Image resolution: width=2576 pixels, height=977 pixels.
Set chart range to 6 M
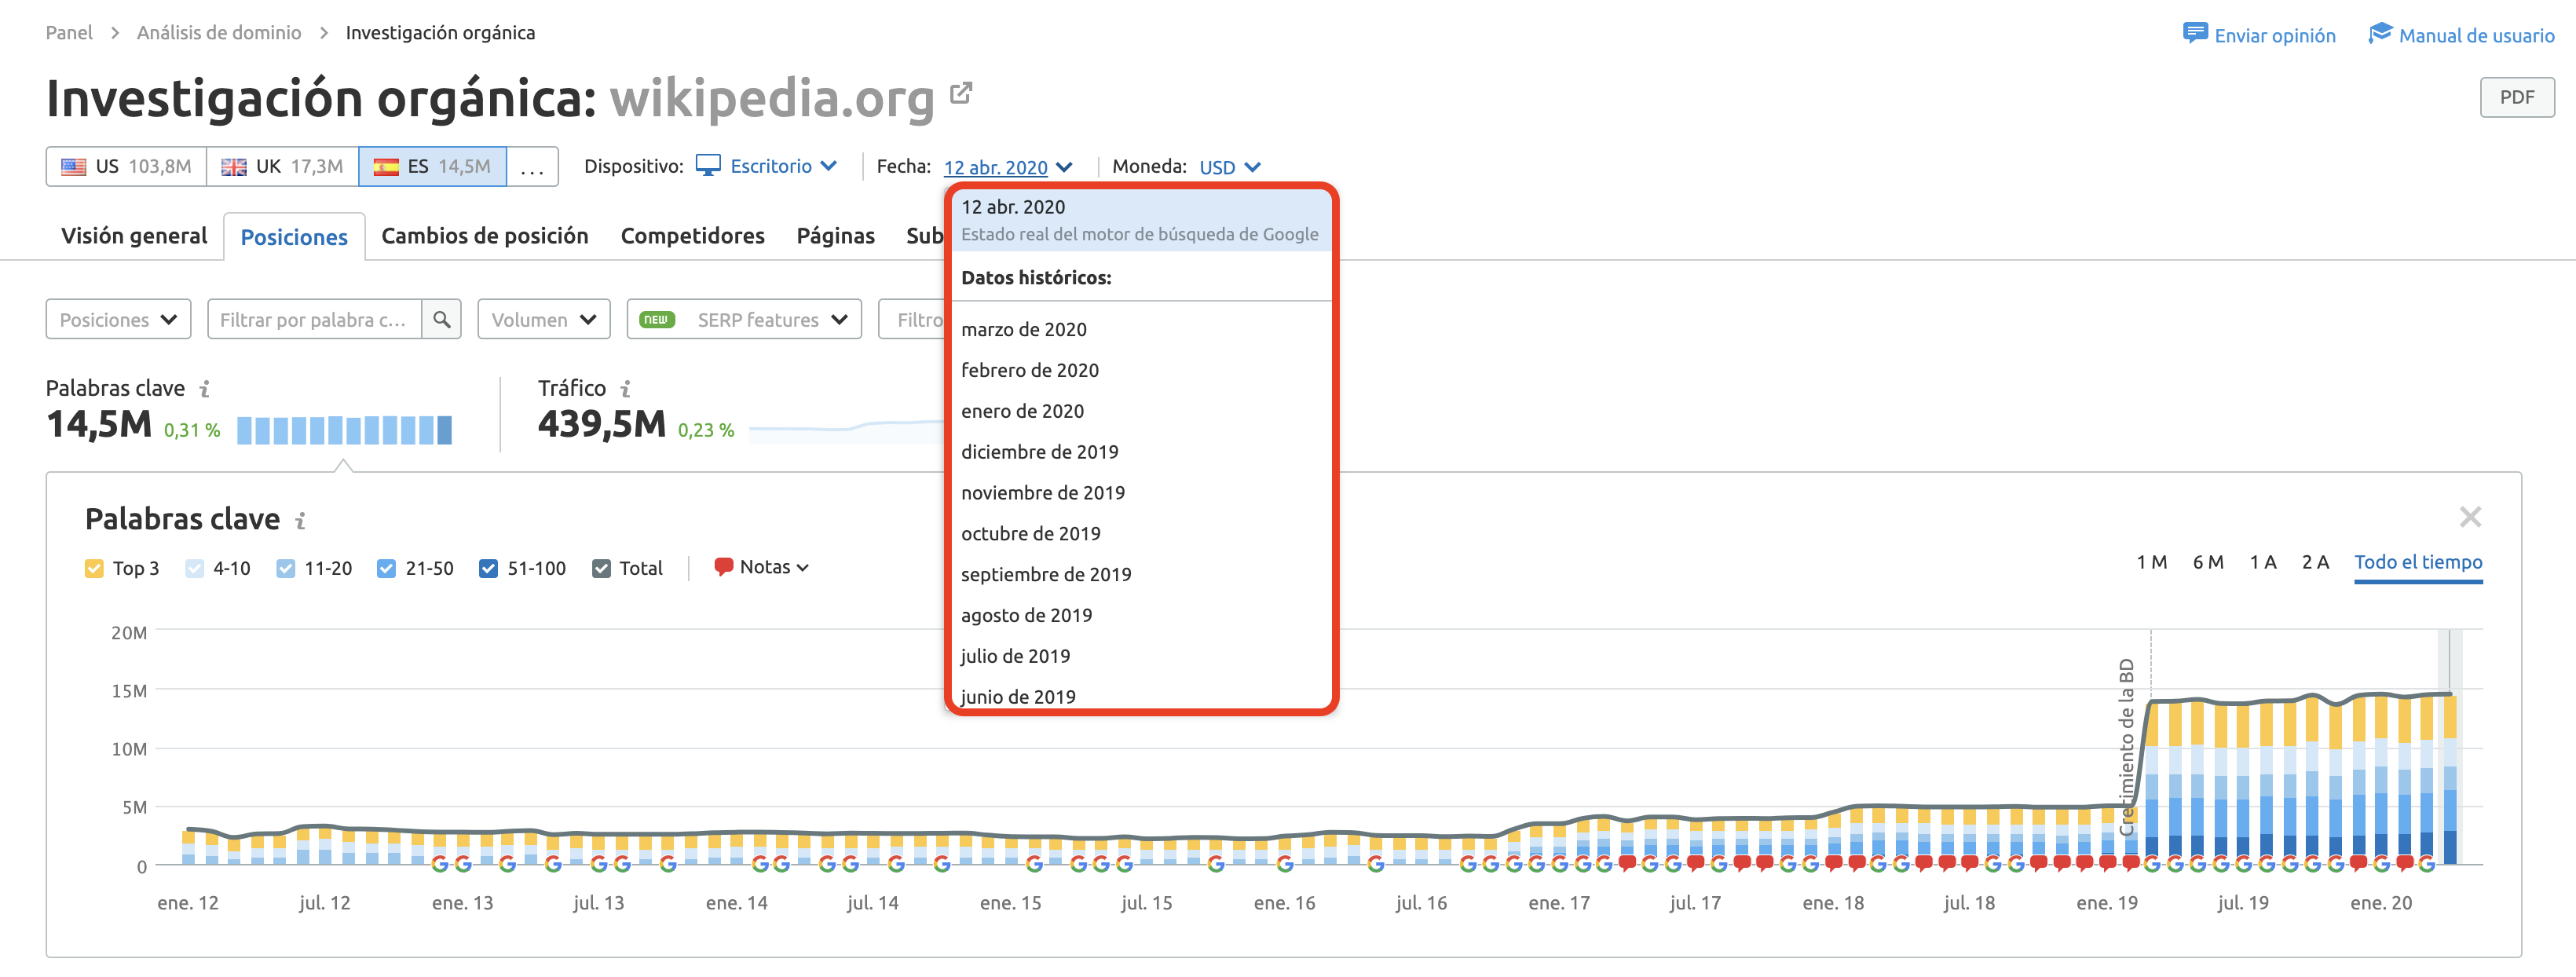click(x=2208, y=562)
